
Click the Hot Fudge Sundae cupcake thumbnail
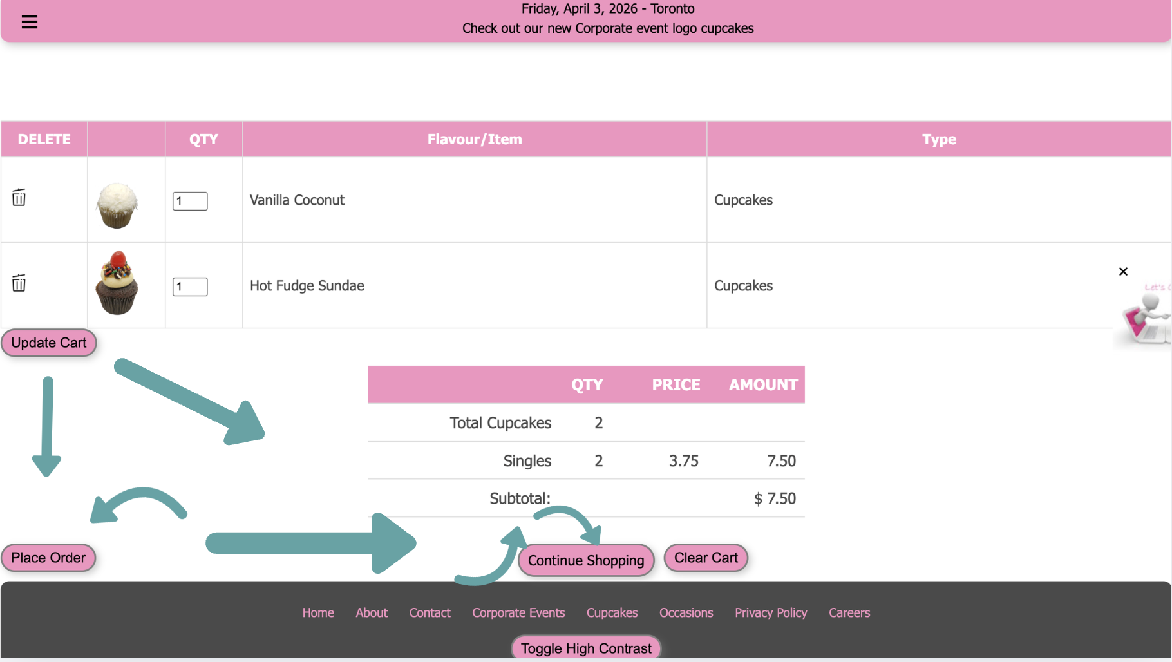tap(117, 283)
